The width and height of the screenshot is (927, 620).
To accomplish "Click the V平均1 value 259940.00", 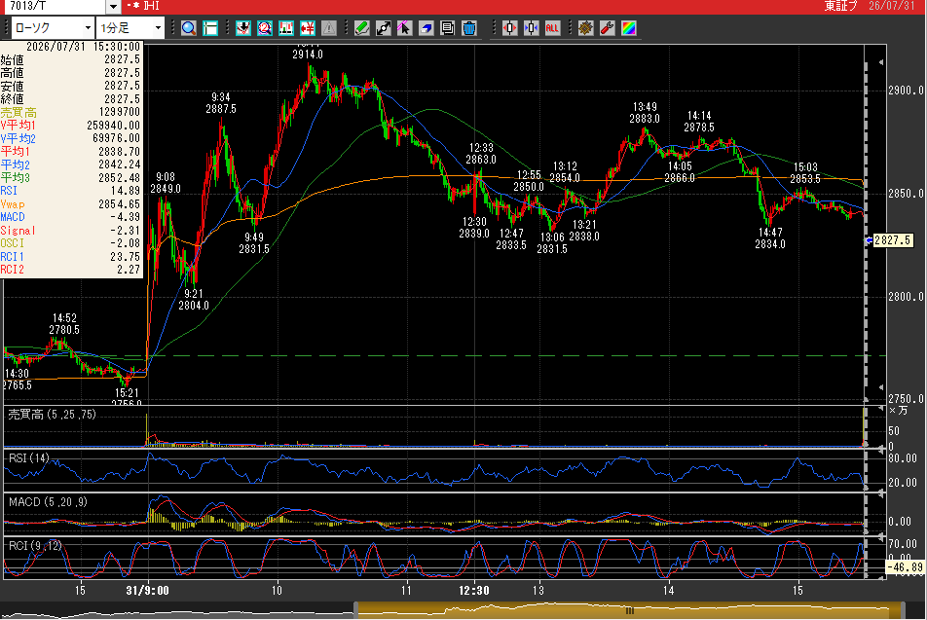I will point(114,126).
